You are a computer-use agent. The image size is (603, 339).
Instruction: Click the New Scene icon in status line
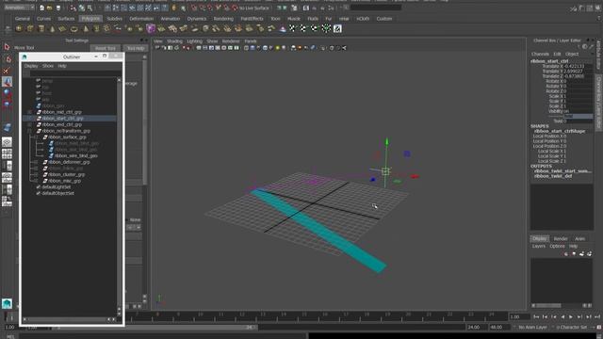(41, 8)
